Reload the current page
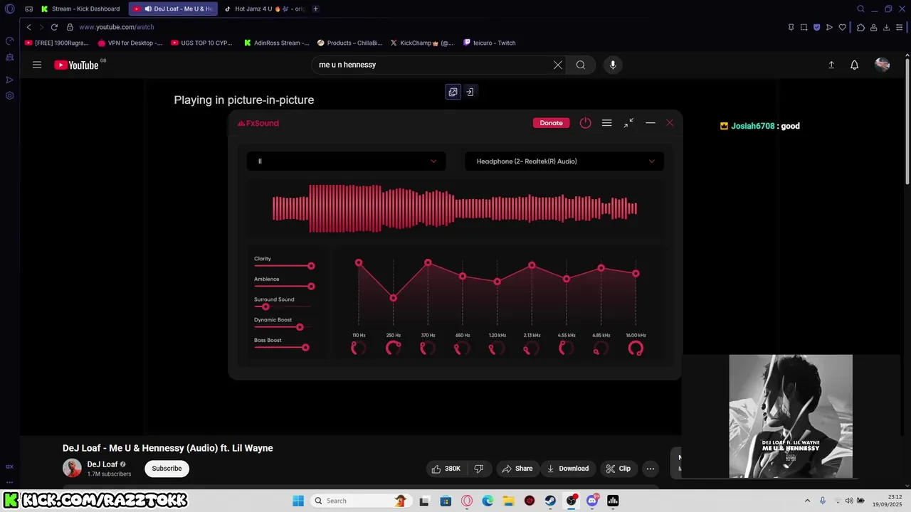 [54, 27]
